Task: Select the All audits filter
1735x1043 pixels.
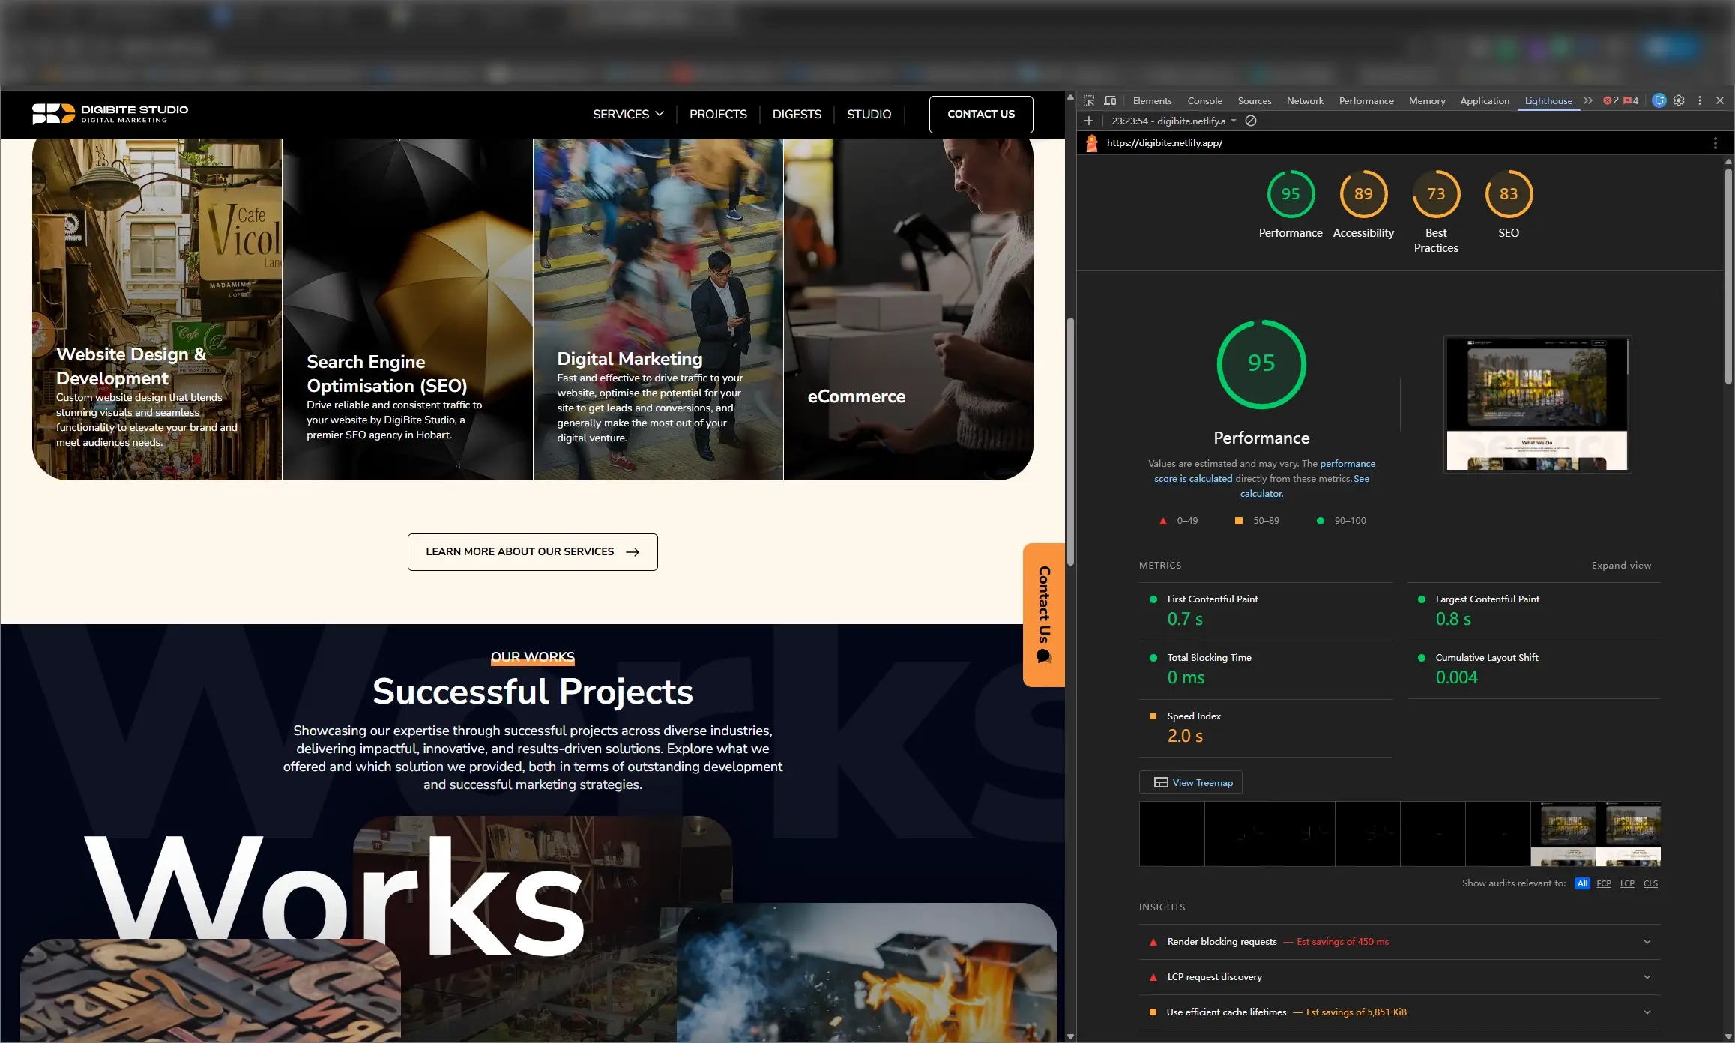Action: pos(1582,883)
